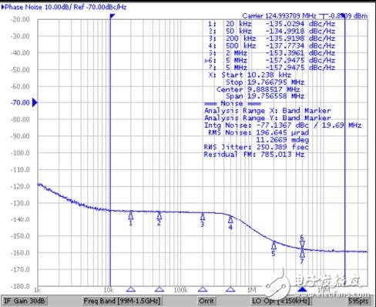Click the 595pts points indicator
Image resolution: width=376 pixels, height=307 pixels.
point(358,301)
